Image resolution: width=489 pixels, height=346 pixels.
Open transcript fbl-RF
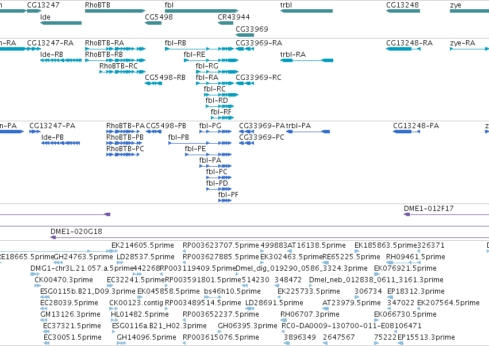pyautogui.click(x=221, y=112)
